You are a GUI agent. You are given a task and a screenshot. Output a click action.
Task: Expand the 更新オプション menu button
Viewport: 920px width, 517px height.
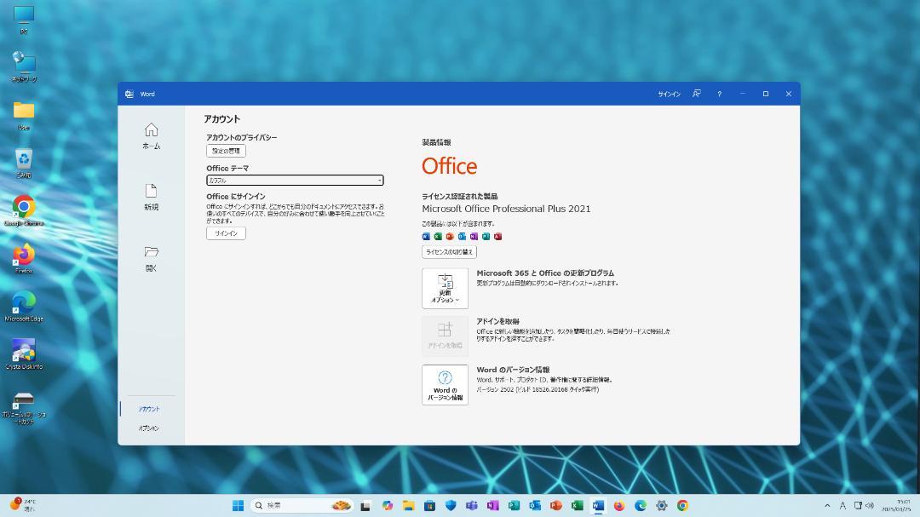click(x=445, y=288)
